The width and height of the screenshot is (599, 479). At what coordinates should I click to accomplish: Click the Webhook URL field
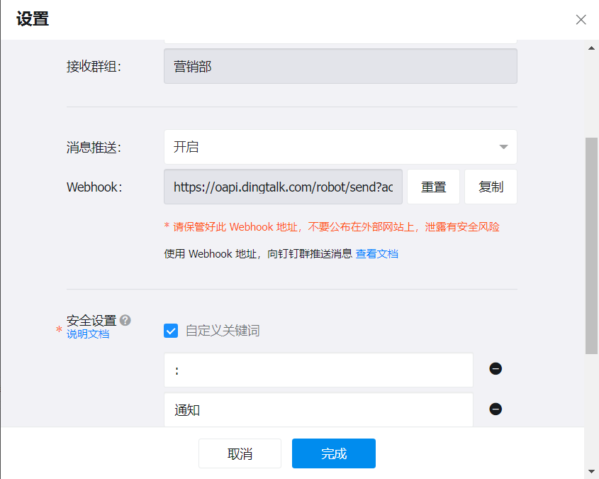tap(283, 187)
